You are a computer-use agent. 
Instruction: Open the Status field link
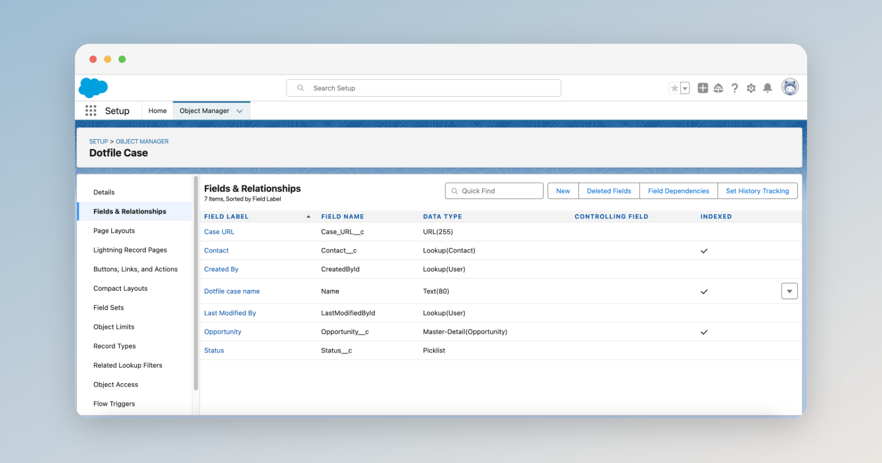(214, 351)
